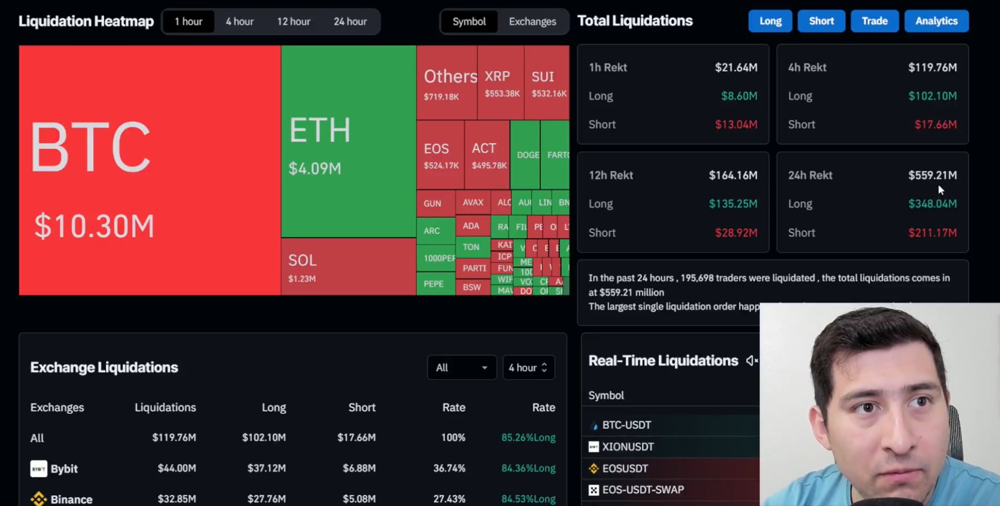Click the Exchanges column header in table
Image resolution: width=1000 pixels, height=506 pixels.
pos(57,408)
